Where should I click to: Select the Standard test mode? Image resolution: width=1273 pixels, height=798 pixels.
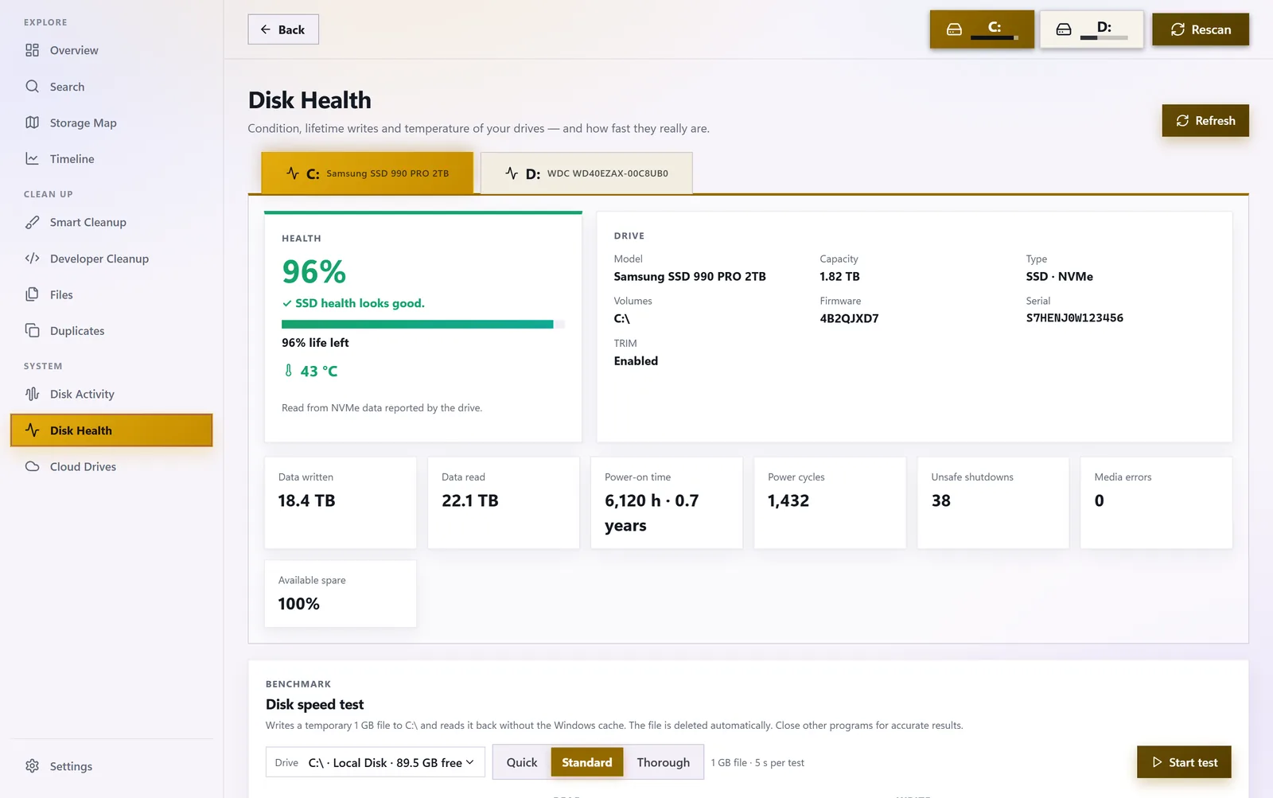tap(587, 762)
